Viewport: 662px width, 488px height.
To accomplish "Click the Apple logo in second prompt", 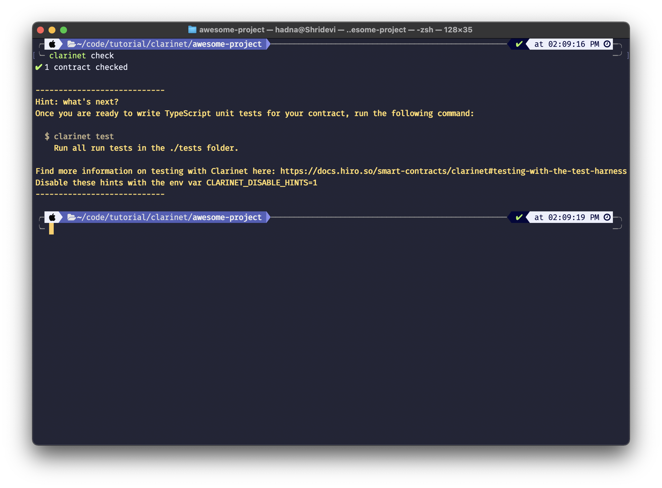I will click(52, 217).
